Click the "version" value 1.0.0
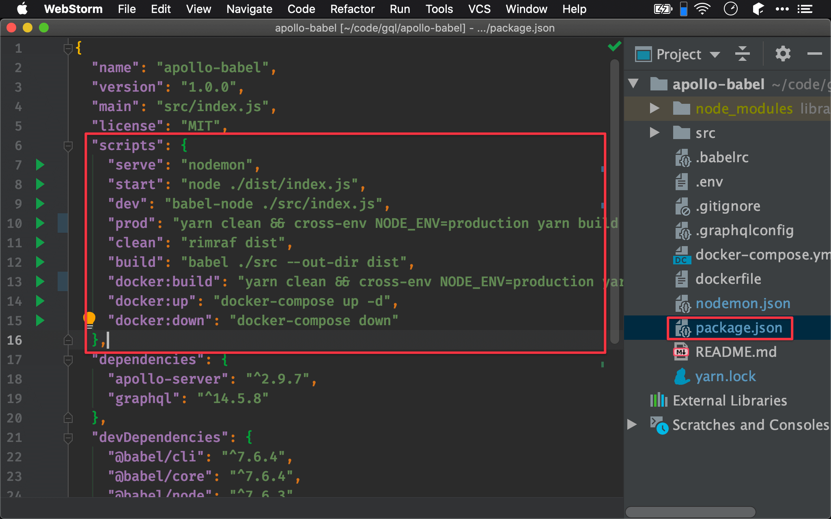 [x=209, y=87]
